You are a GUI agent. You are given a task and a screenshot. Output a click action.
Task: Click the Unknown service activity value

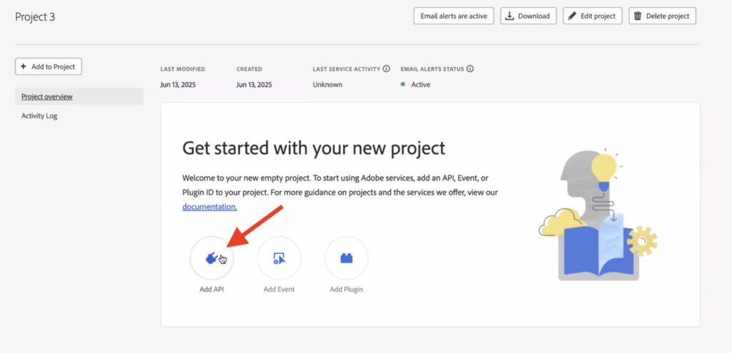click(327, 85)
